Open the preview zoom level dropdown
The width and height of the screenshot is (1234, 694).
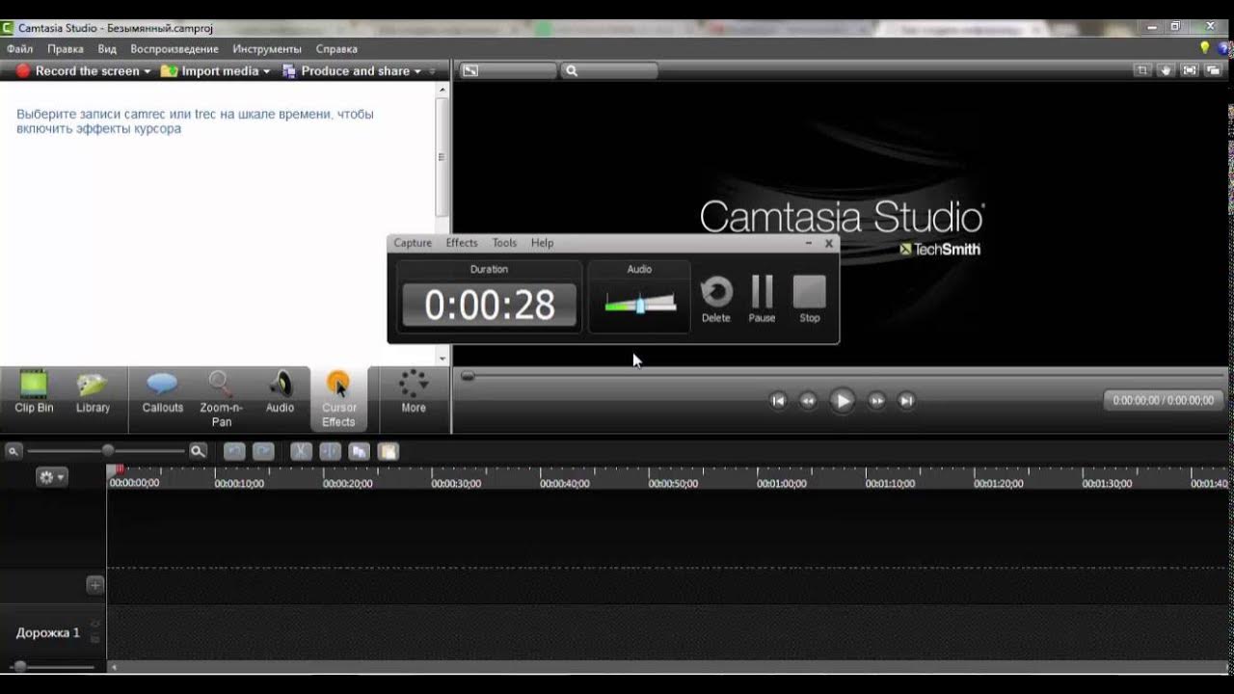(610, 70)
